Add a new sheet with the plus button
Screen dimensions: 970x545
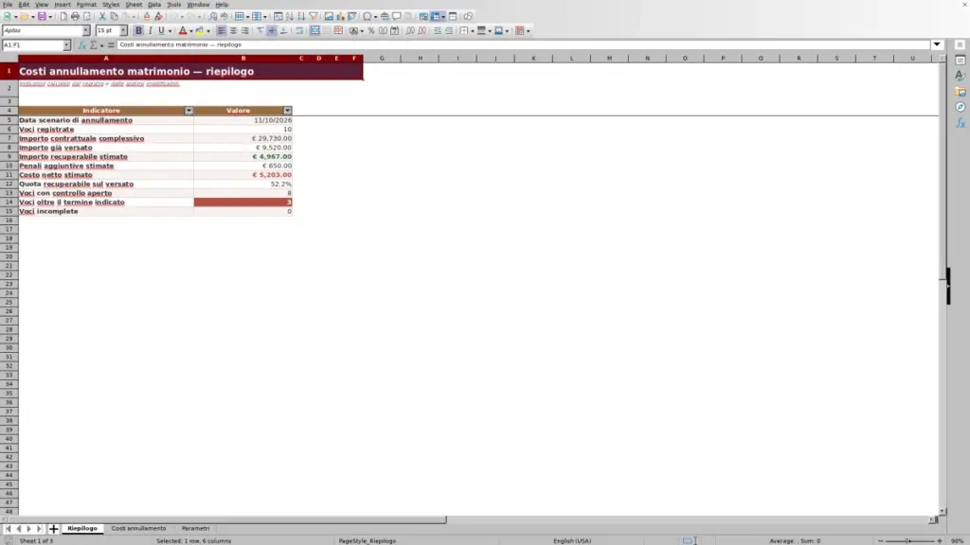click(x=53, y=529)
